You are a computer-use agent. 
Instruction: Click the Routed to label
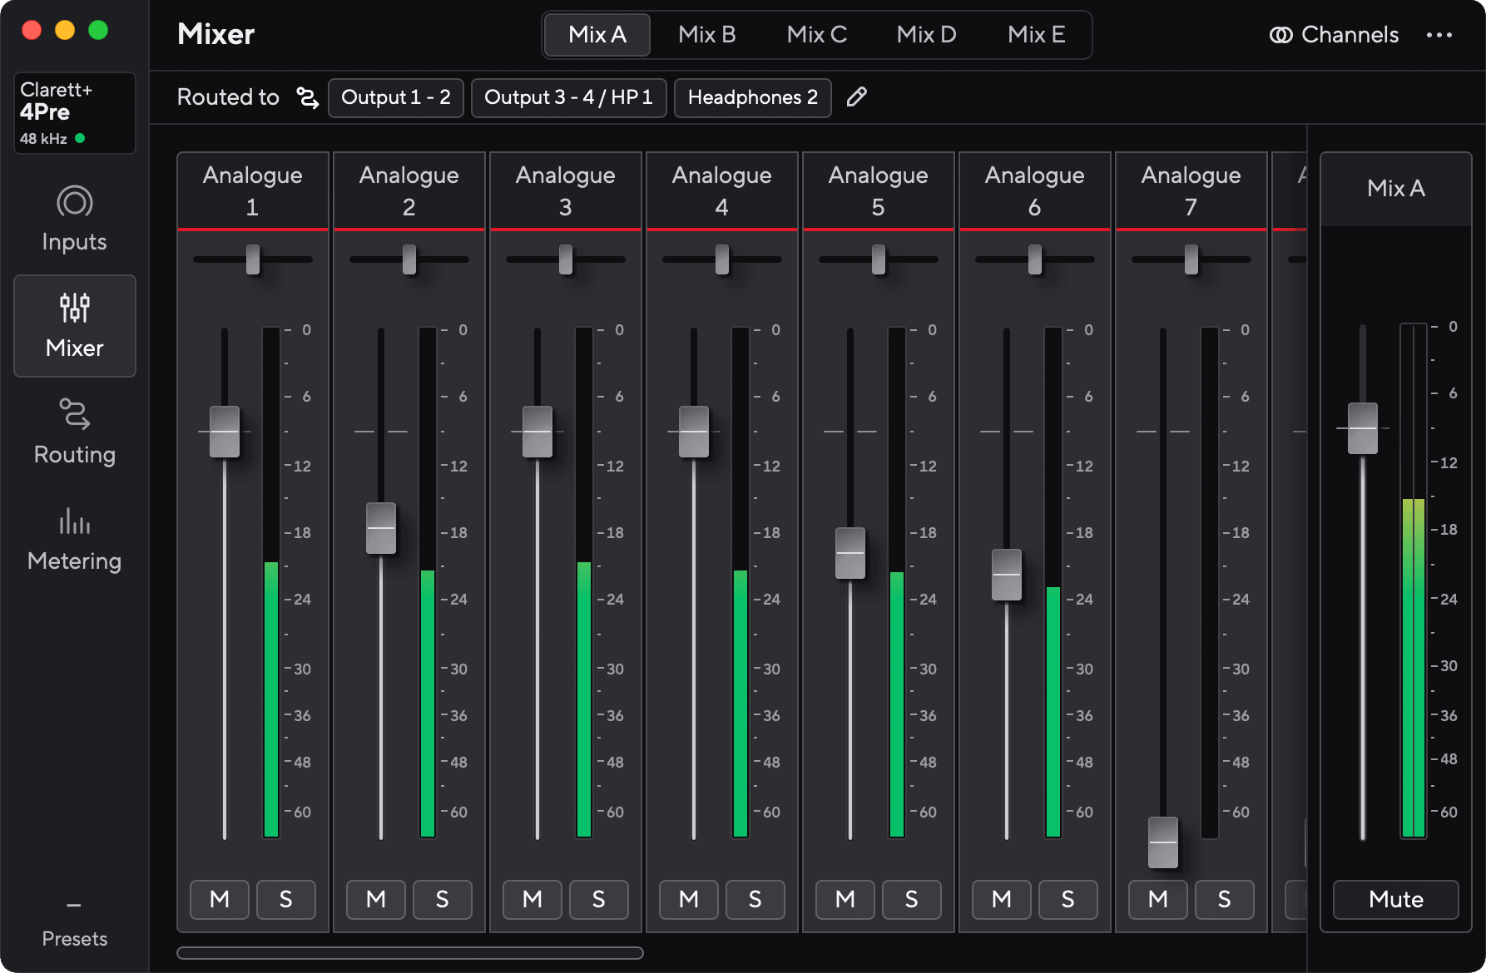(228, 97)
